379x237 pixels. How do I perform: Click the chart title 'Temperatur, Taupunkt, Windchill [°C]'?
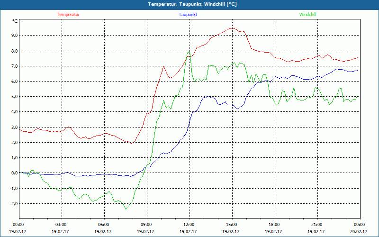(x=192, y=4)
